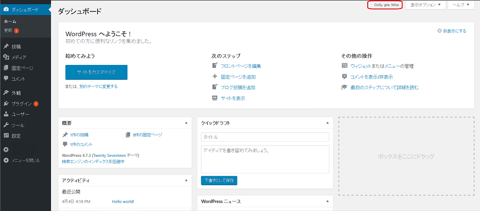Click the 下書きとして保存 button
The width and height of the screenshot is (480, 211).
pyautogui.click(x=219, y=180)
